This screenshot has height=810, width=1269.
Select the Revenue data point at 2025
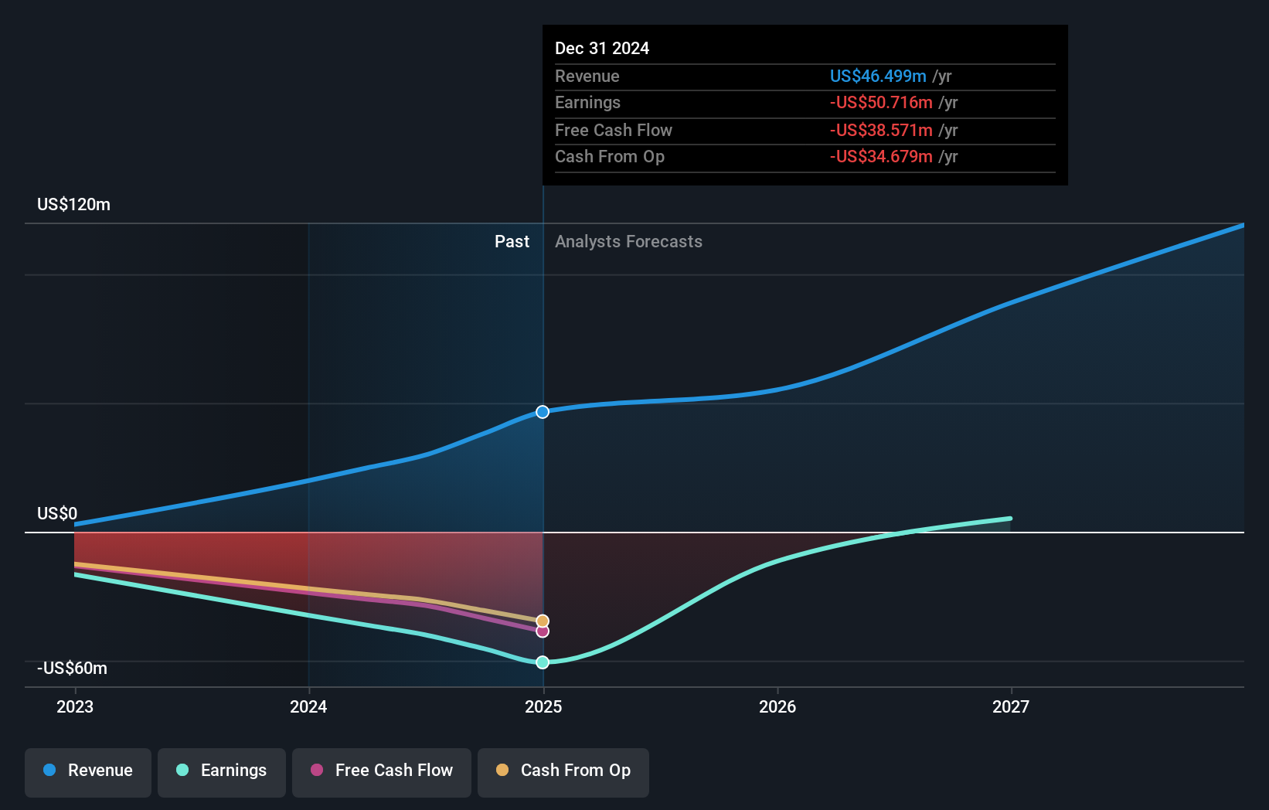pyautogui.click(x=543, y=412)
